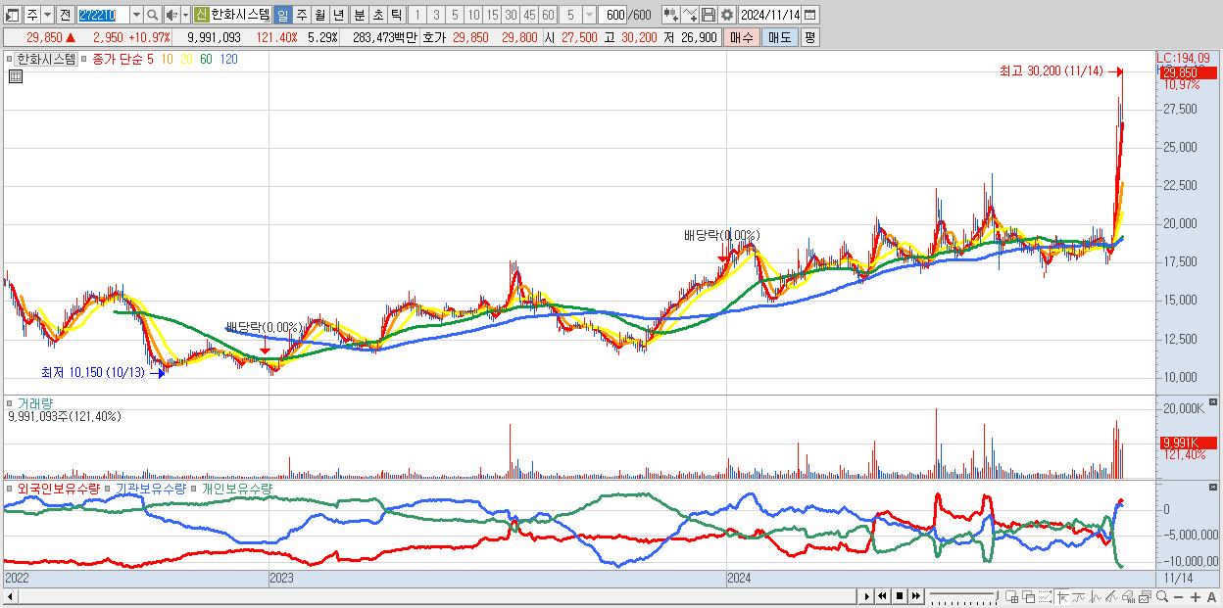The width and height of the screenshot is (1223, 608).
Task: Click the axis arrow icon in bottom toolbar
Action: (1062, 596)
